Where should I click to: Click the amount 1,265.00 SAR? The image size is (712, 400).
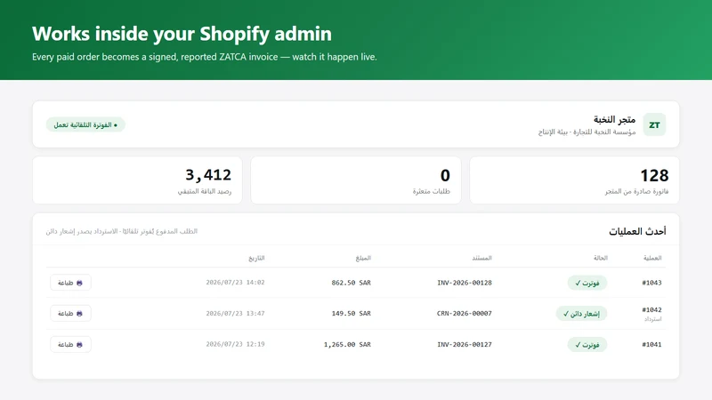(x=347, y=345)
